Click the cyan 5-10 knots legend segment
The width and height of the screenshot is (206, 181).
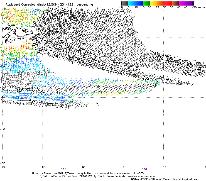132,3
